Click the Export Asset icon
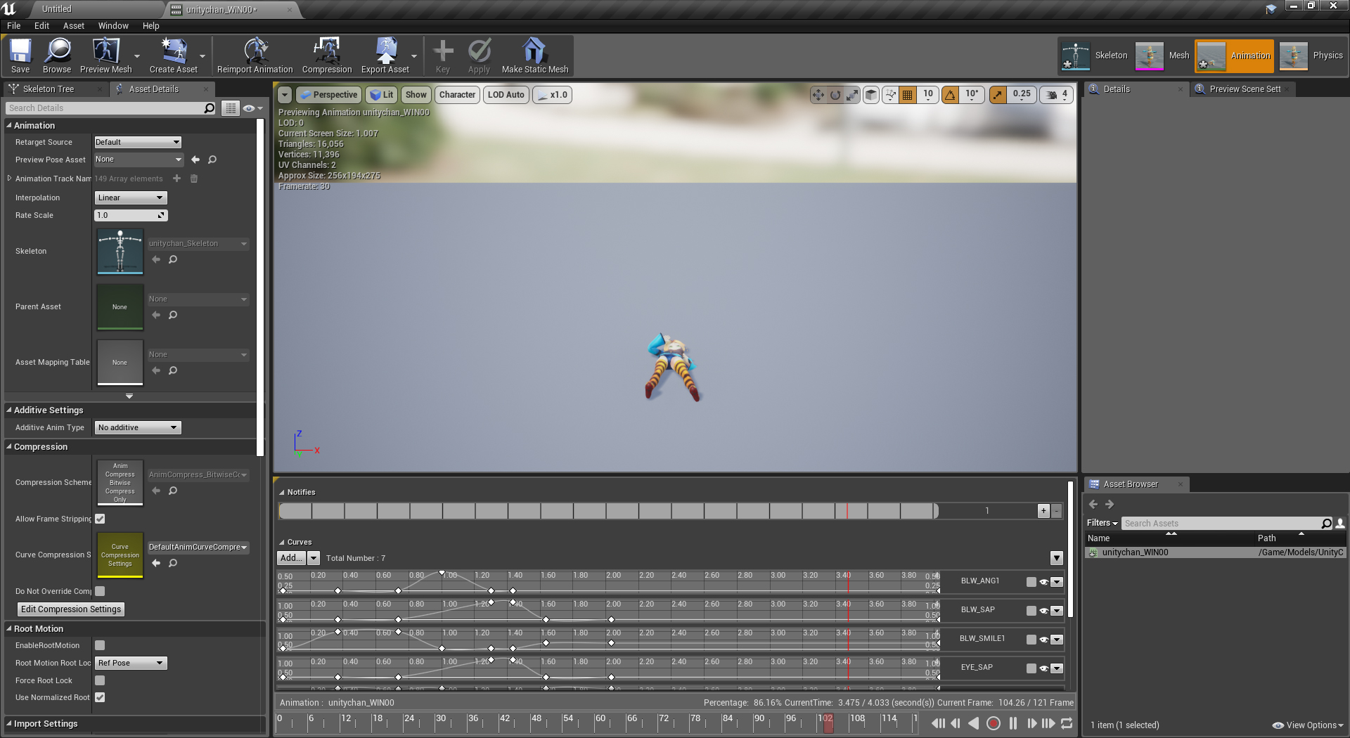The width and height of the screenshot is (1350, 738). point(385,56)
